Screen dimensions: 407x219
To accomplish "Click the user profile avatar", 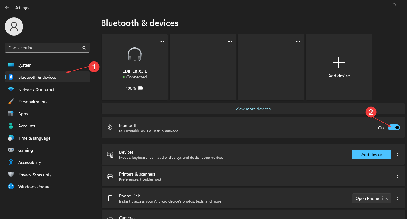I will [x=14, y=26].
